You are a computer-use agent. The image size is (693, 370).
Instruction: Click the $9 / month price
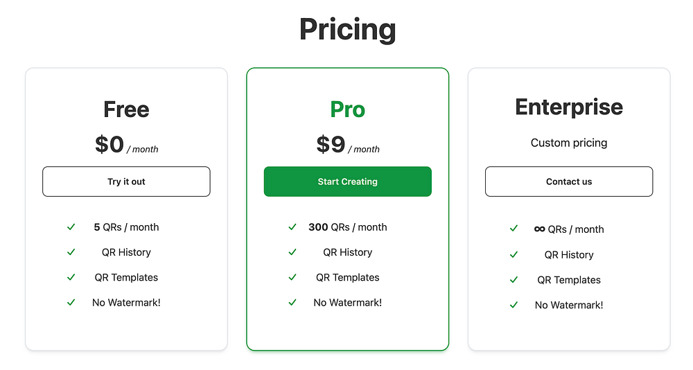click(x=347, y=145)
